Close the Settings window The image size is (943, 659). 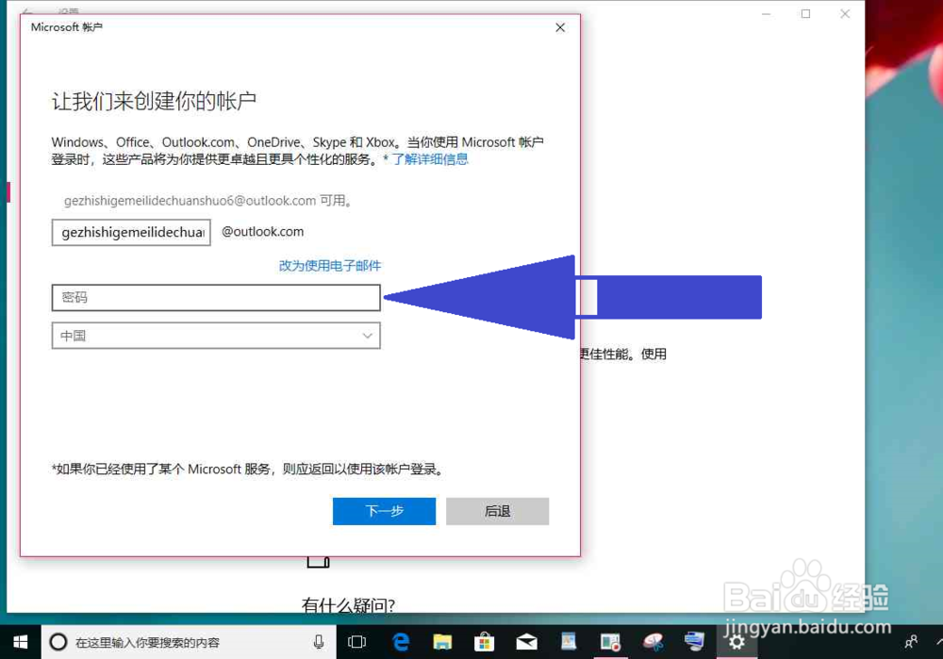pyautogui.click(x=845, y=14)
